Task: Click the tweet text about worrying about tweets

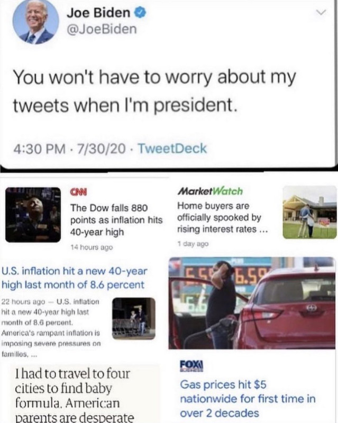Action: coord(154,91)
